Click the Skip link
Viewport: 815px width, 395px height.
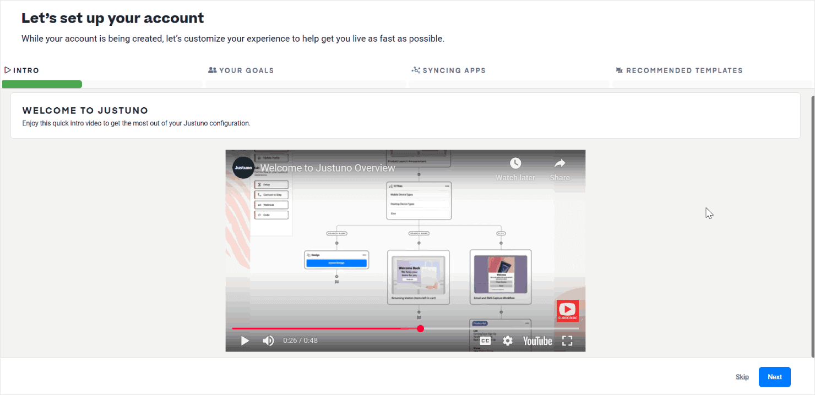[742, 377]
